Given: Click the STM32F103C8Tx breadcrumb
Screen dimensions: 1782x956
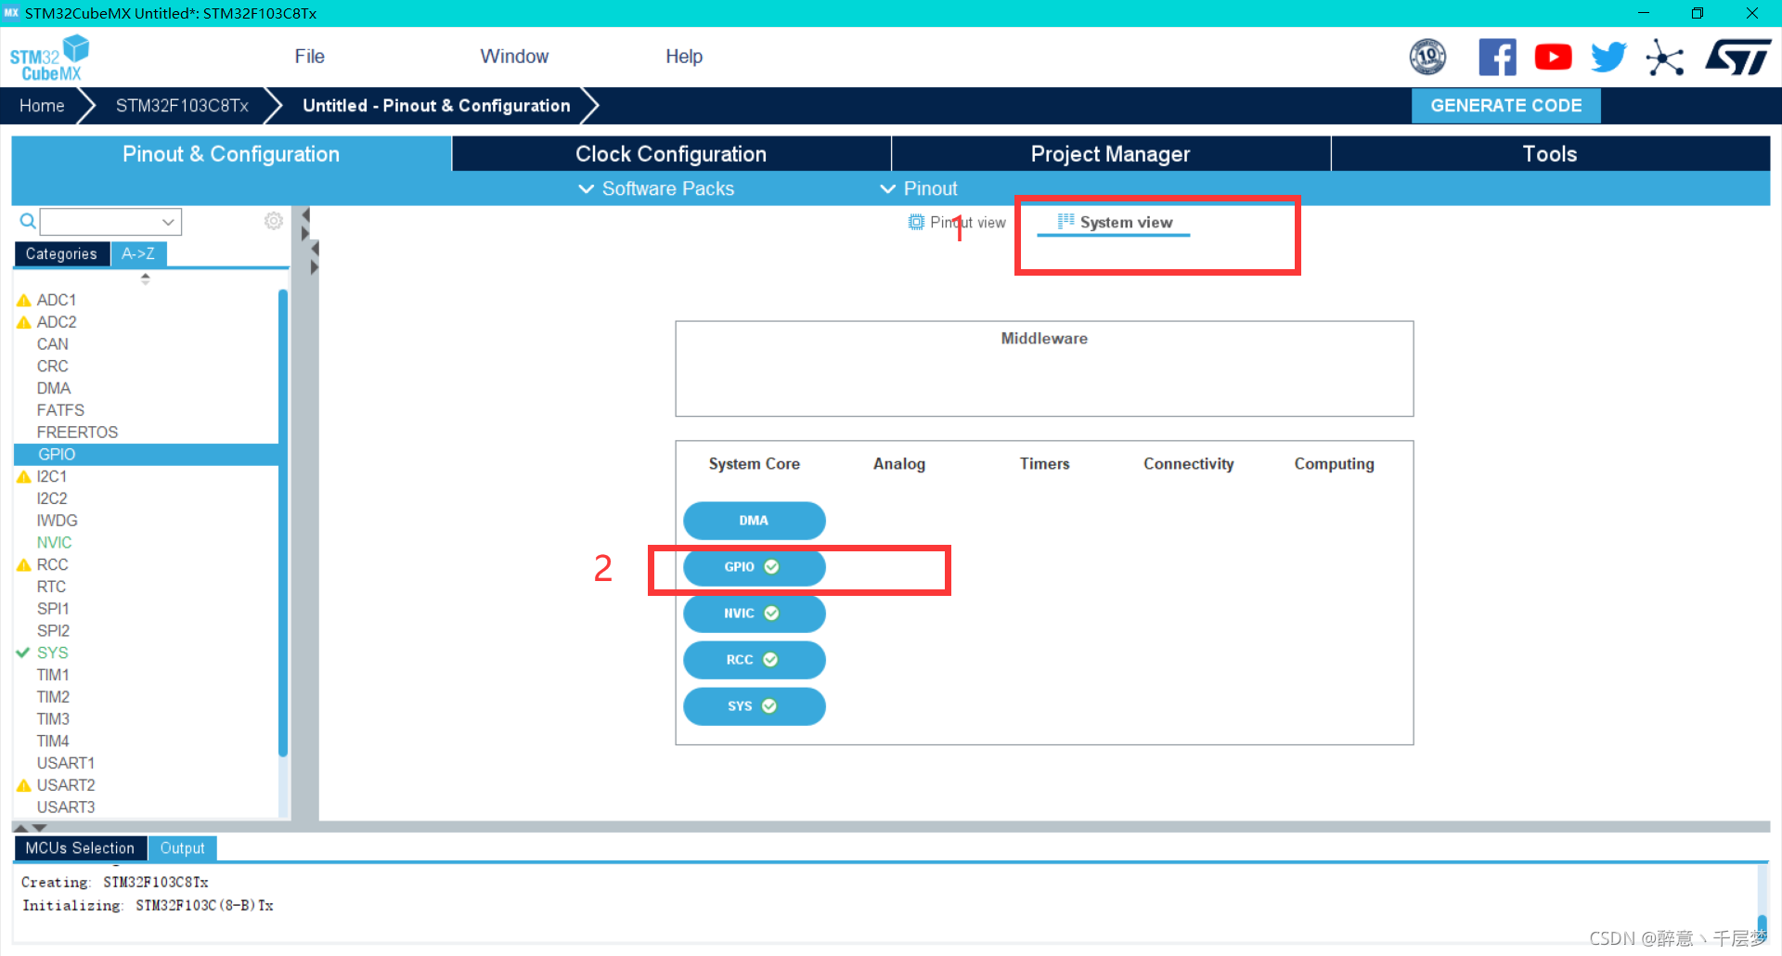Looking at the screenshot, I should point(182,106).
